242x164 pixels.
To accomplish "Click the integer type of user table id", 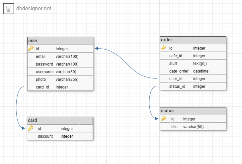I will click(62, 49).
